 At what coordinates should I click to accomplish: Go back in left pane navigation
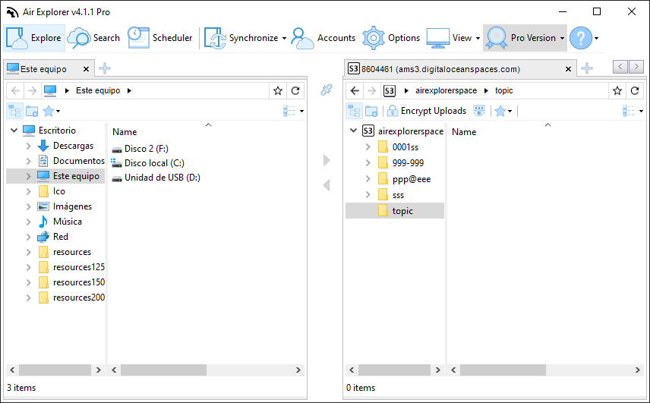click(15, 90)
